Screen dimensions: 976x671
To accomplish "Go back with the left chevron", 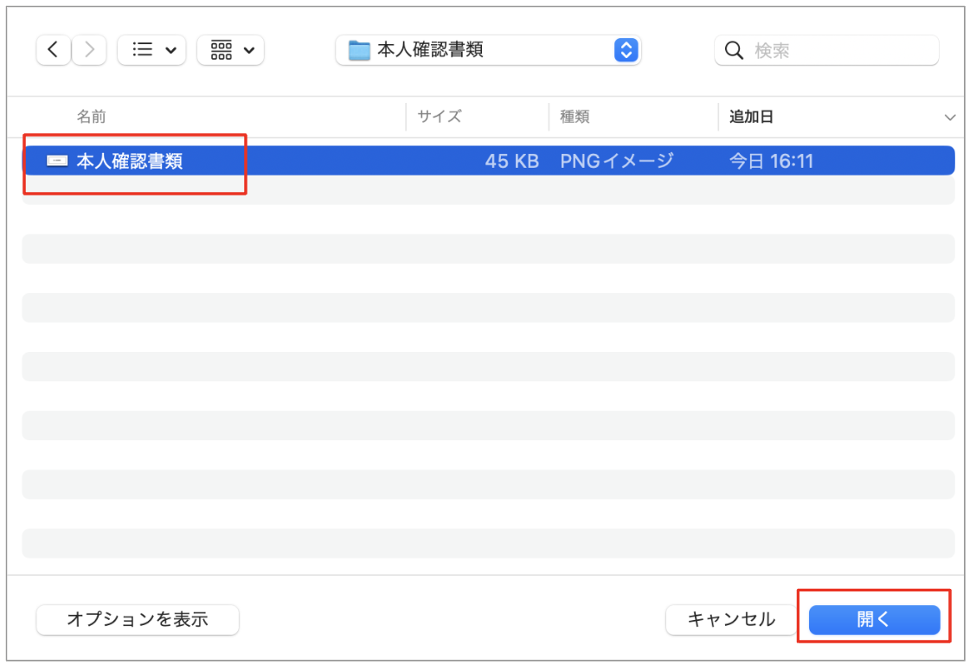I will click(x=53, y=50).
